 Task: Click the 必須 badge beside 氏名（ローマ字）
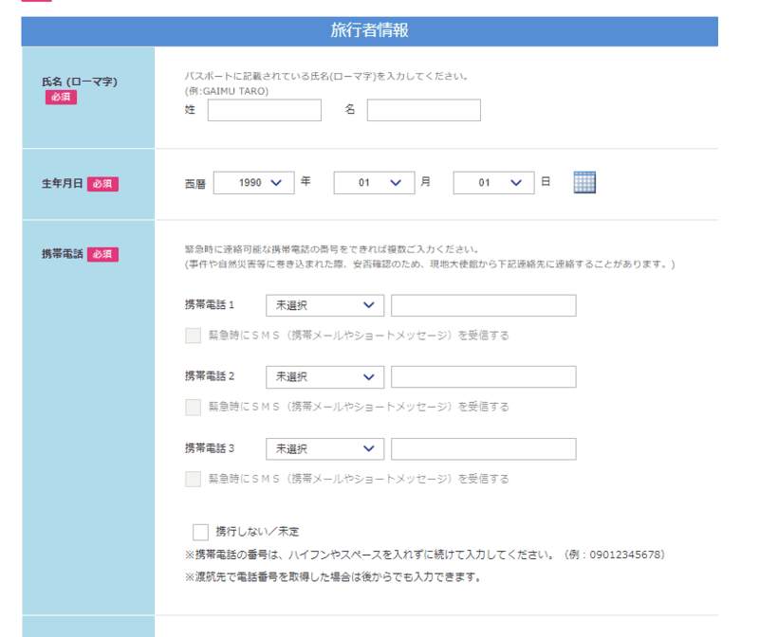60,97
